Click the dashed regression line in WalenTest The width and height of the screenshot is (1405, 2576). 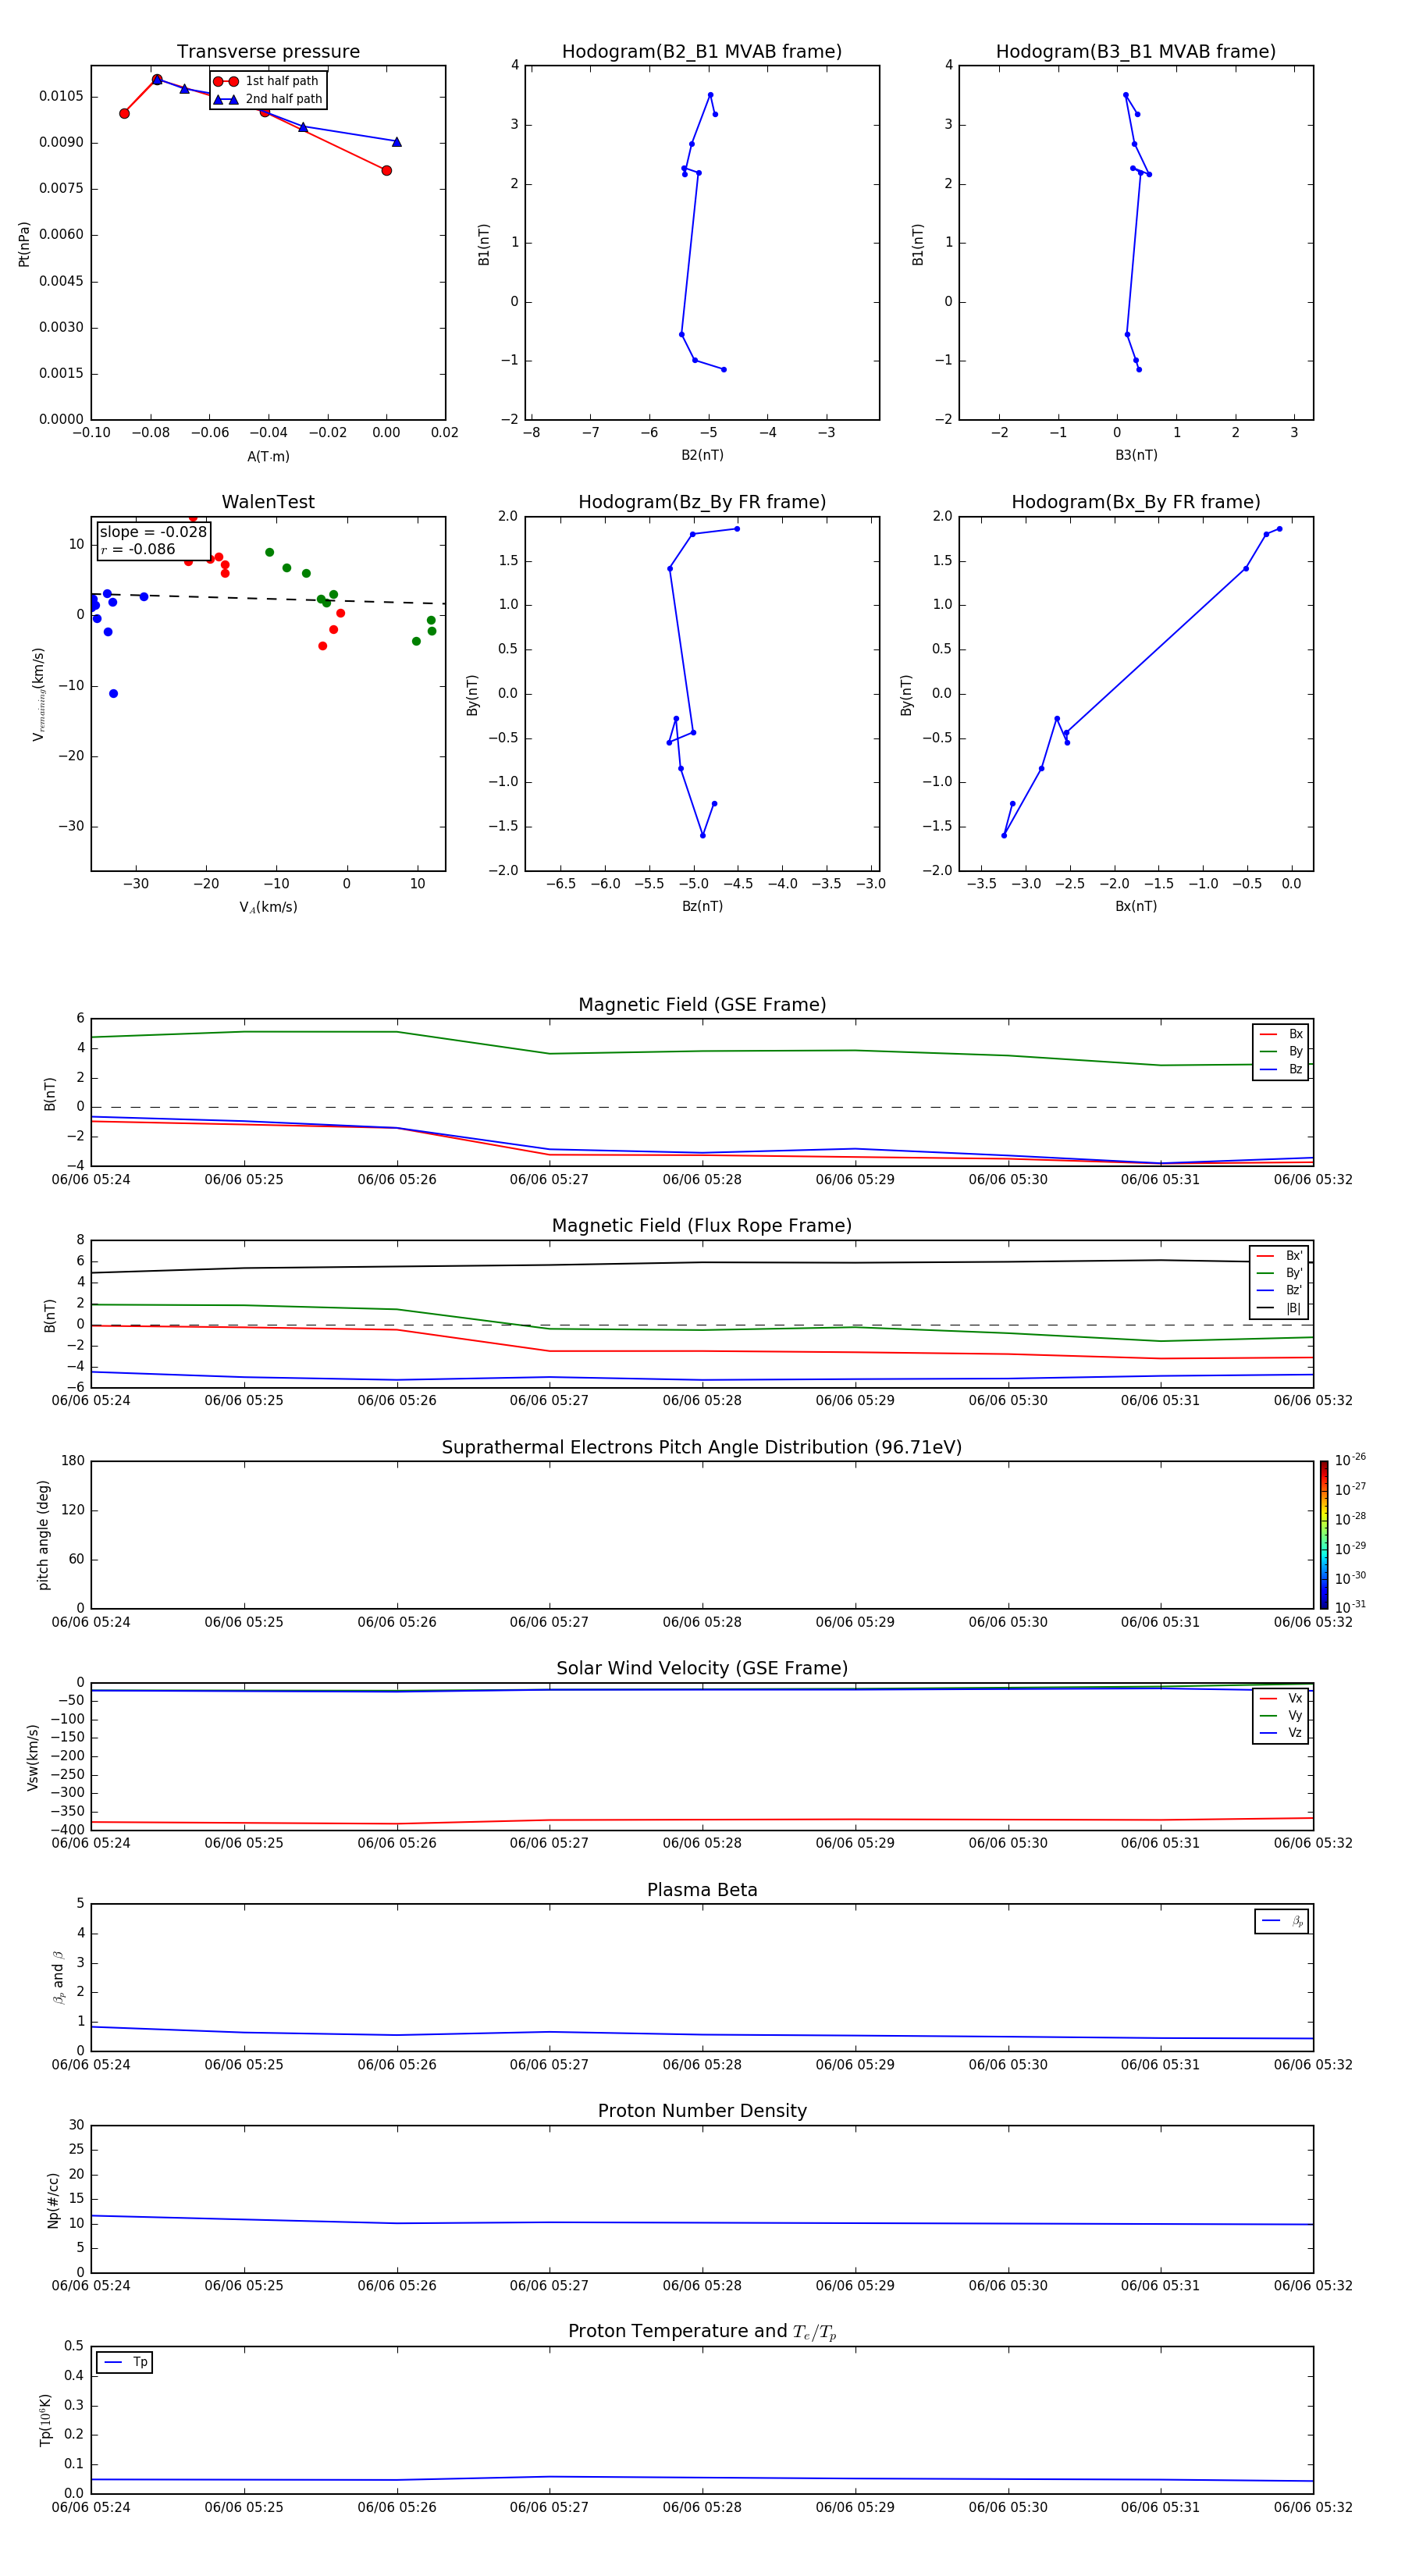268,599
